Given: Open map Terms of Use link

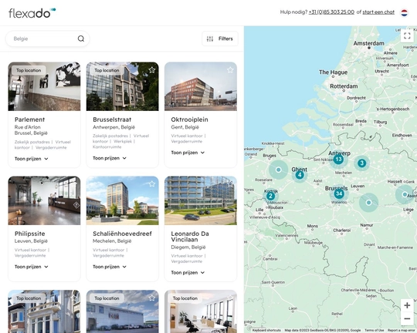Looking at the screenshot, I should [375, 331].
